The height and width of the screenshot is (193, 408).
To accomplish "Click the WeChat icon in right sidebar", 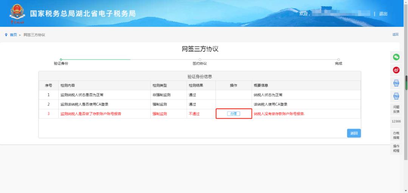I will [397, 57].
